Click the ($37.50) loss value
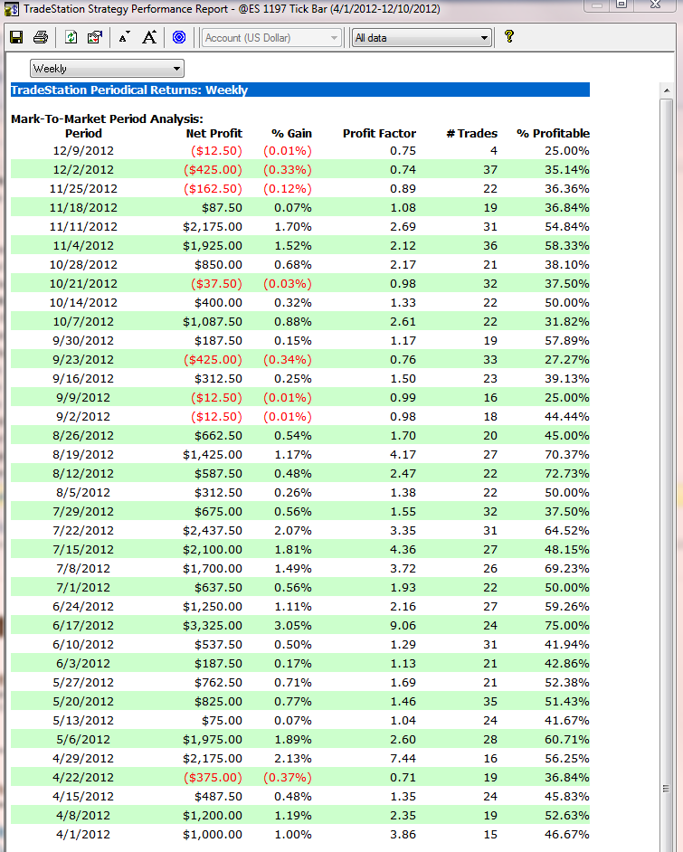 (216, 284)
